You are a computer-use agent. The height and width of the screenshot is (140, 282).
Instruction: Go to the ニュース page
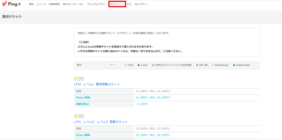(41, 4)
